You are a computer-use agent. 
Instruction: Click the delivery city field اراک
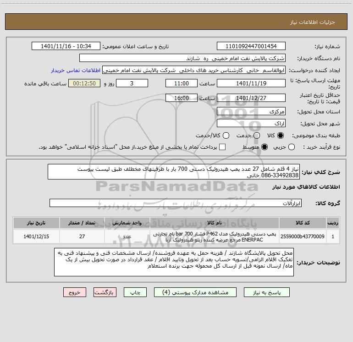pos(251,123)
